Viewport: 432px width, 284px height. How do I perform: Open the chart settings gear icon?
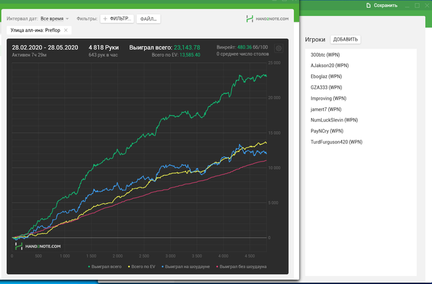278,49
